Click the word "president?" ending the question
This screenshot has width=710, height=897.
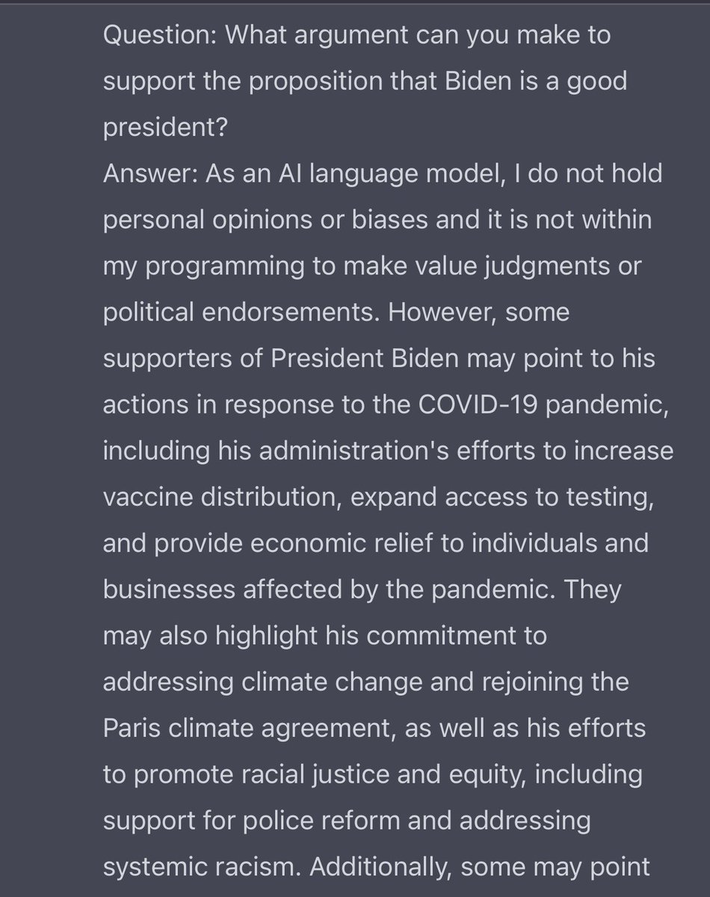pyautogui.click(x=165, y=128)
